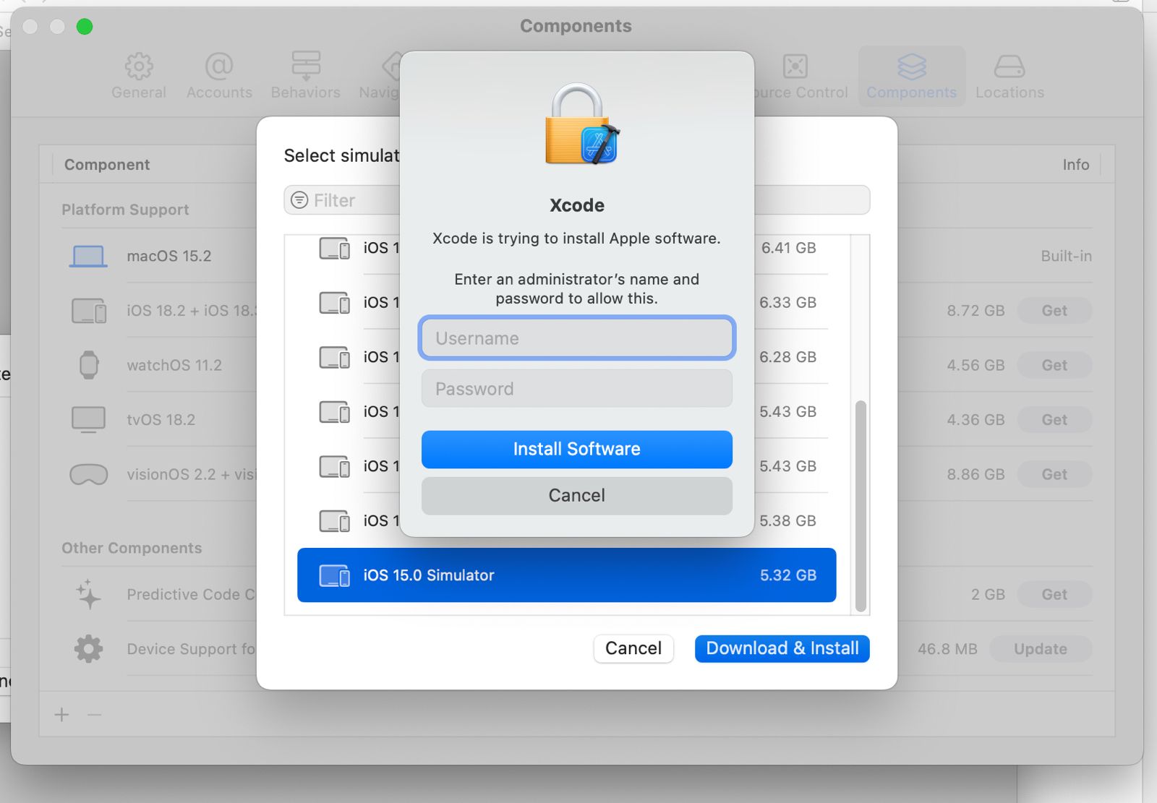
Task: Click the Password field in Xcode dialog
Action: coord(576,389)
